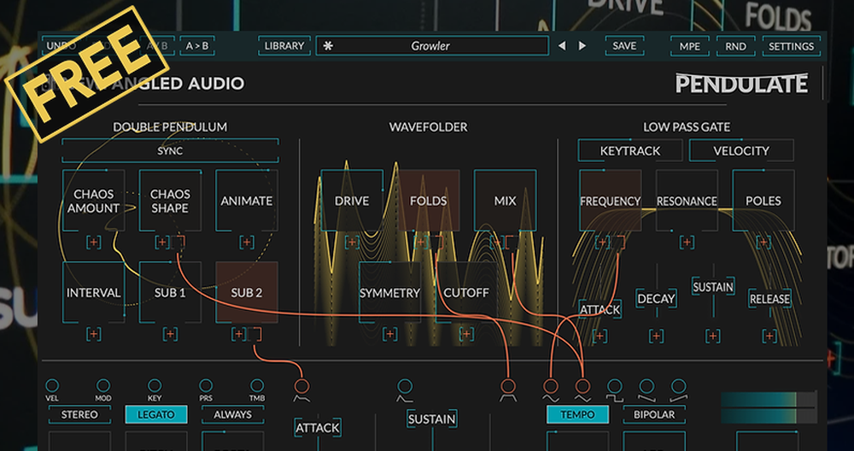The image size is (854, 451).
Task: Click the plus icon under POLES
Action: (763, 243)
